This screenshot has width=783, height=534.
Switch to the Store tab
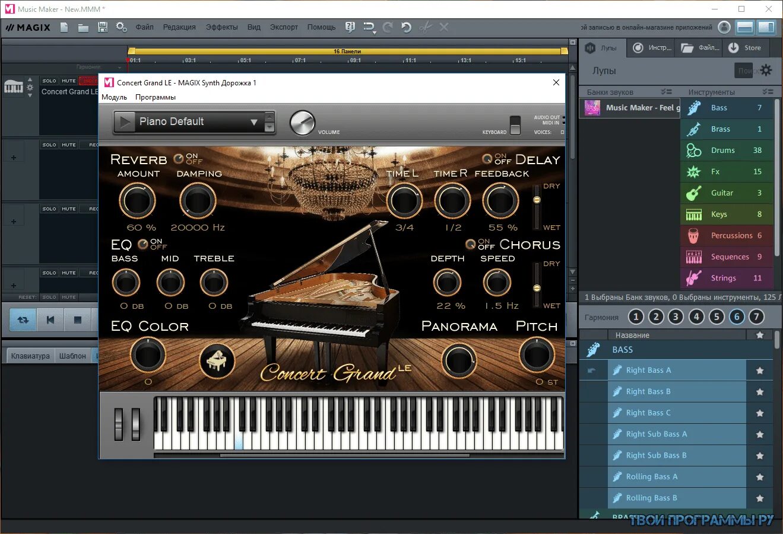[x=745, y=48]
